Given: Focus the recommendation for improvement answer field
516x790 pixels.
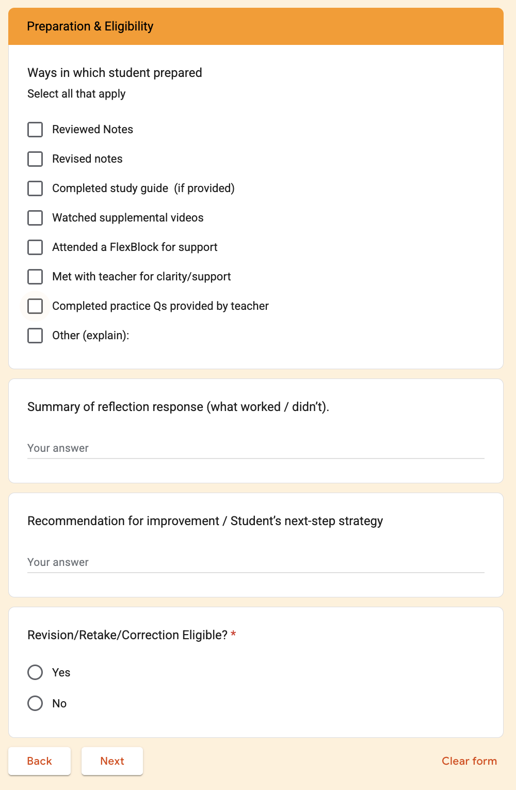Looking at the screenshot, I should pyautogui.click(x=255, y=562).
